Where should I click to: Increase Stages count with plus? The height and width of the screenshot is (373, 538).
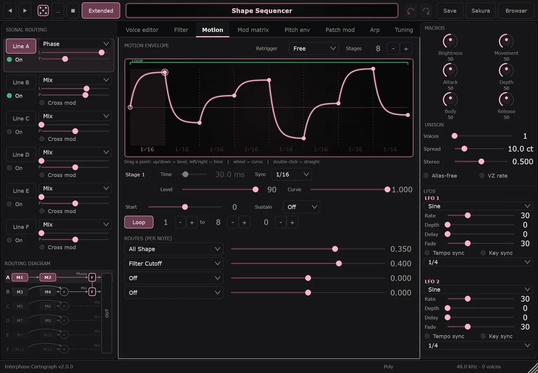pyautogui.click(x=406, y=49)
